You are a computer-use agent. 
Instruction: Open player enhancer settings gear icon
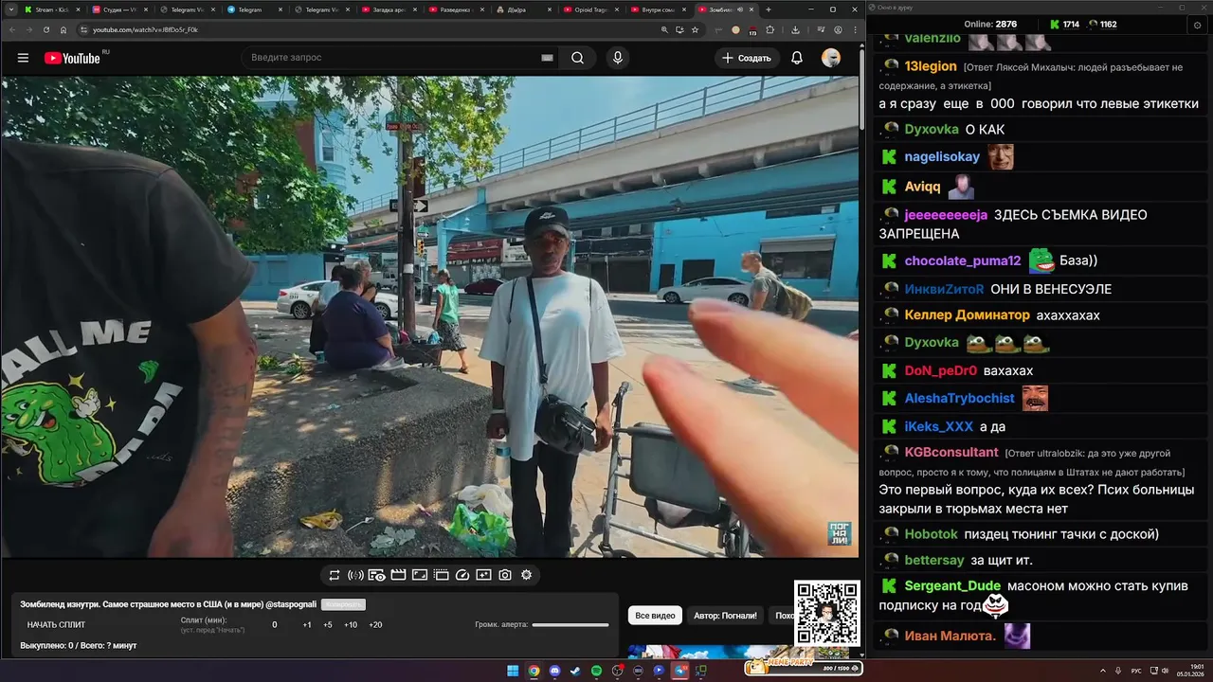click(527, 575)
